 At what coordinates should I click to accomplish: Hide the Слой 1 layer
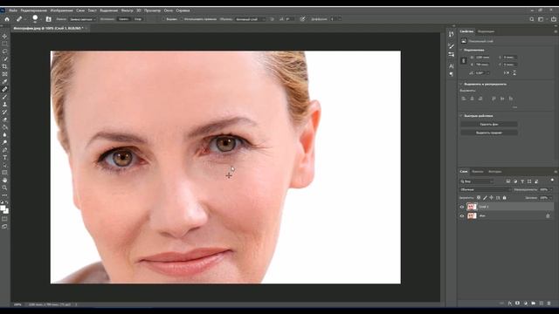[x=462, y=207]
